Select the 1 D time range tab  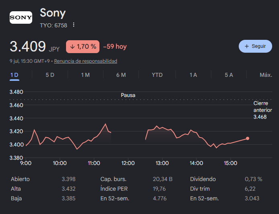pyautogui.click(x=14, y=75)
